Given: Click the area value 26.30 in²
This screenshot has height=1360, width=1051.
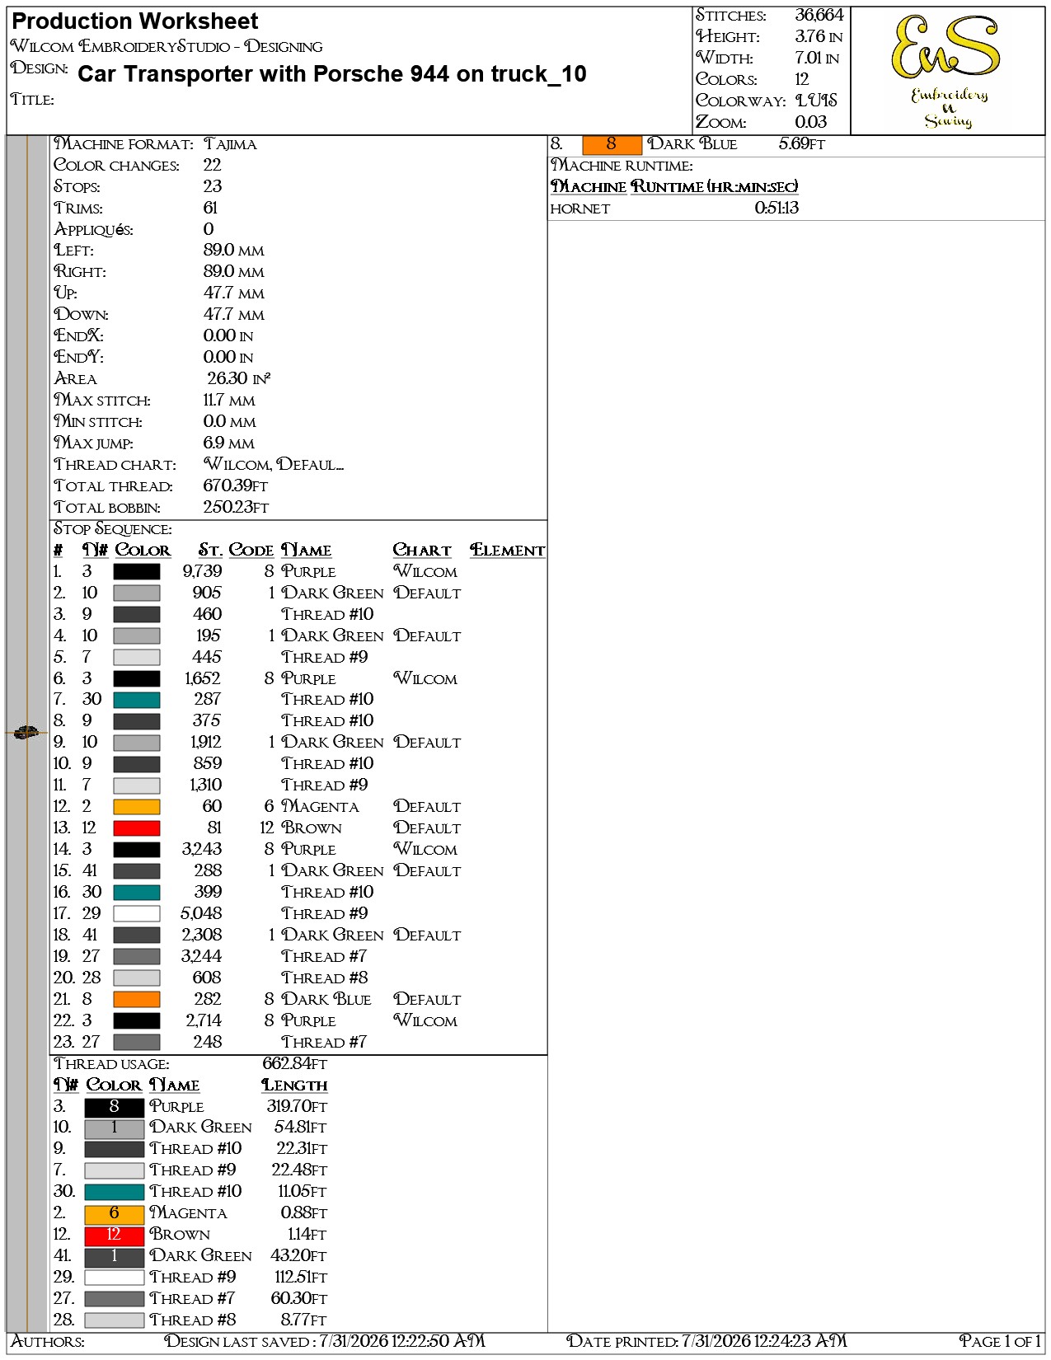Looking at the screenshot, I should (x=238, y=378).
